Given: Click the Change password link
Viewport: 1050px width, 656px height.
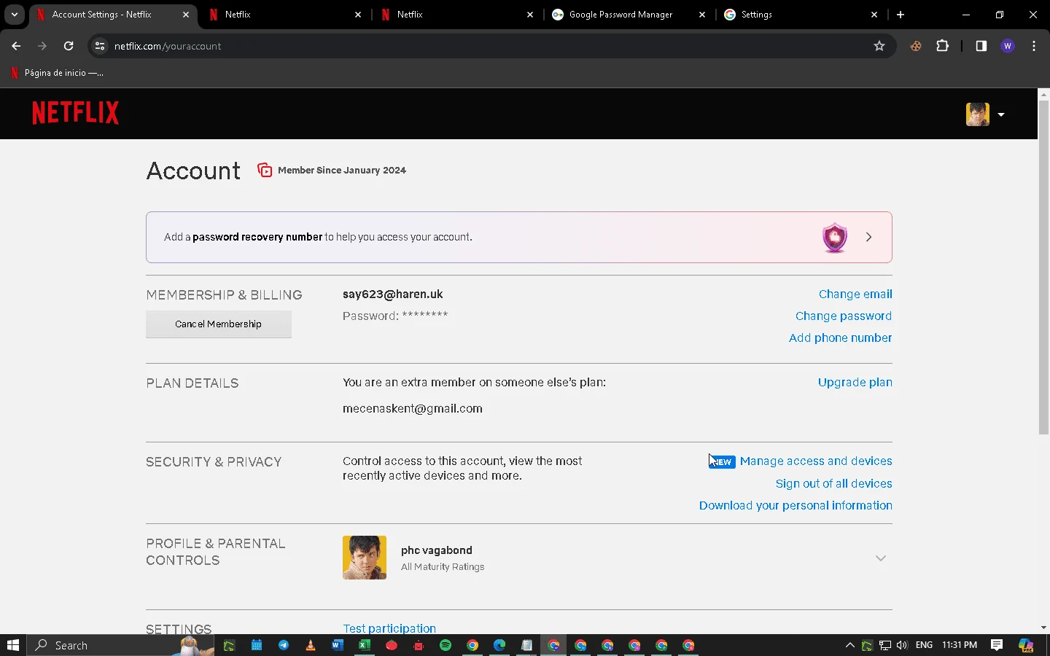Looking at the screenshot, I should [844, 316].
